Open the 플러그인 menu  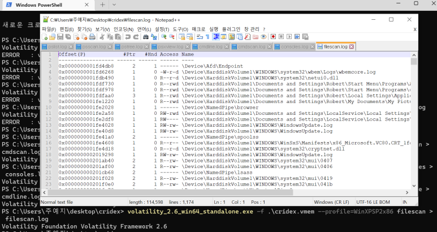tap(231, 29)
